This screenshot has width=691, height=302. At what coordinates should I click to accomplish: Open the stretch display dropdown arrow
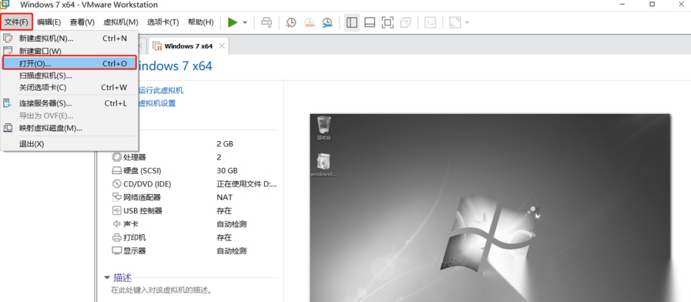click(467, 22)
